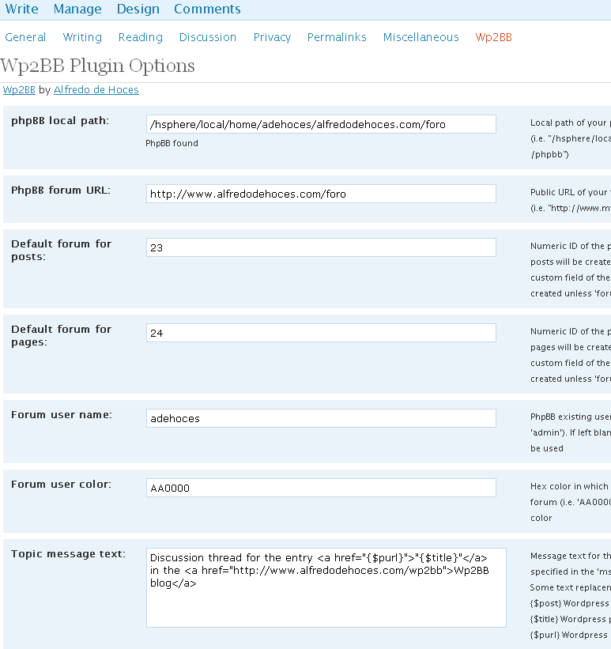Screen dimensions: 611x649
Task: Visit the Alfredo de Hoces link
Action: 96,90
